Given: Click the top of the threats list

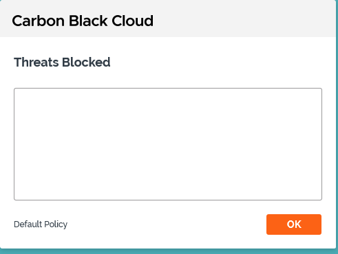Looking at the screenshot, I should click(x=168, y=96).
